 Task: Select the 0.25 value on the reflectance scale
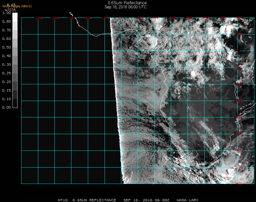(6, 73)
